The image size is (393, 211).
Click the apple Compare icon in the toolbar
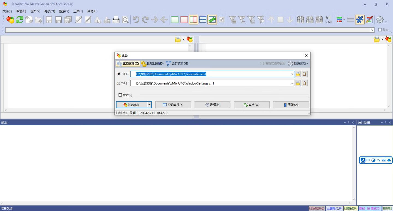pos(10,20)
